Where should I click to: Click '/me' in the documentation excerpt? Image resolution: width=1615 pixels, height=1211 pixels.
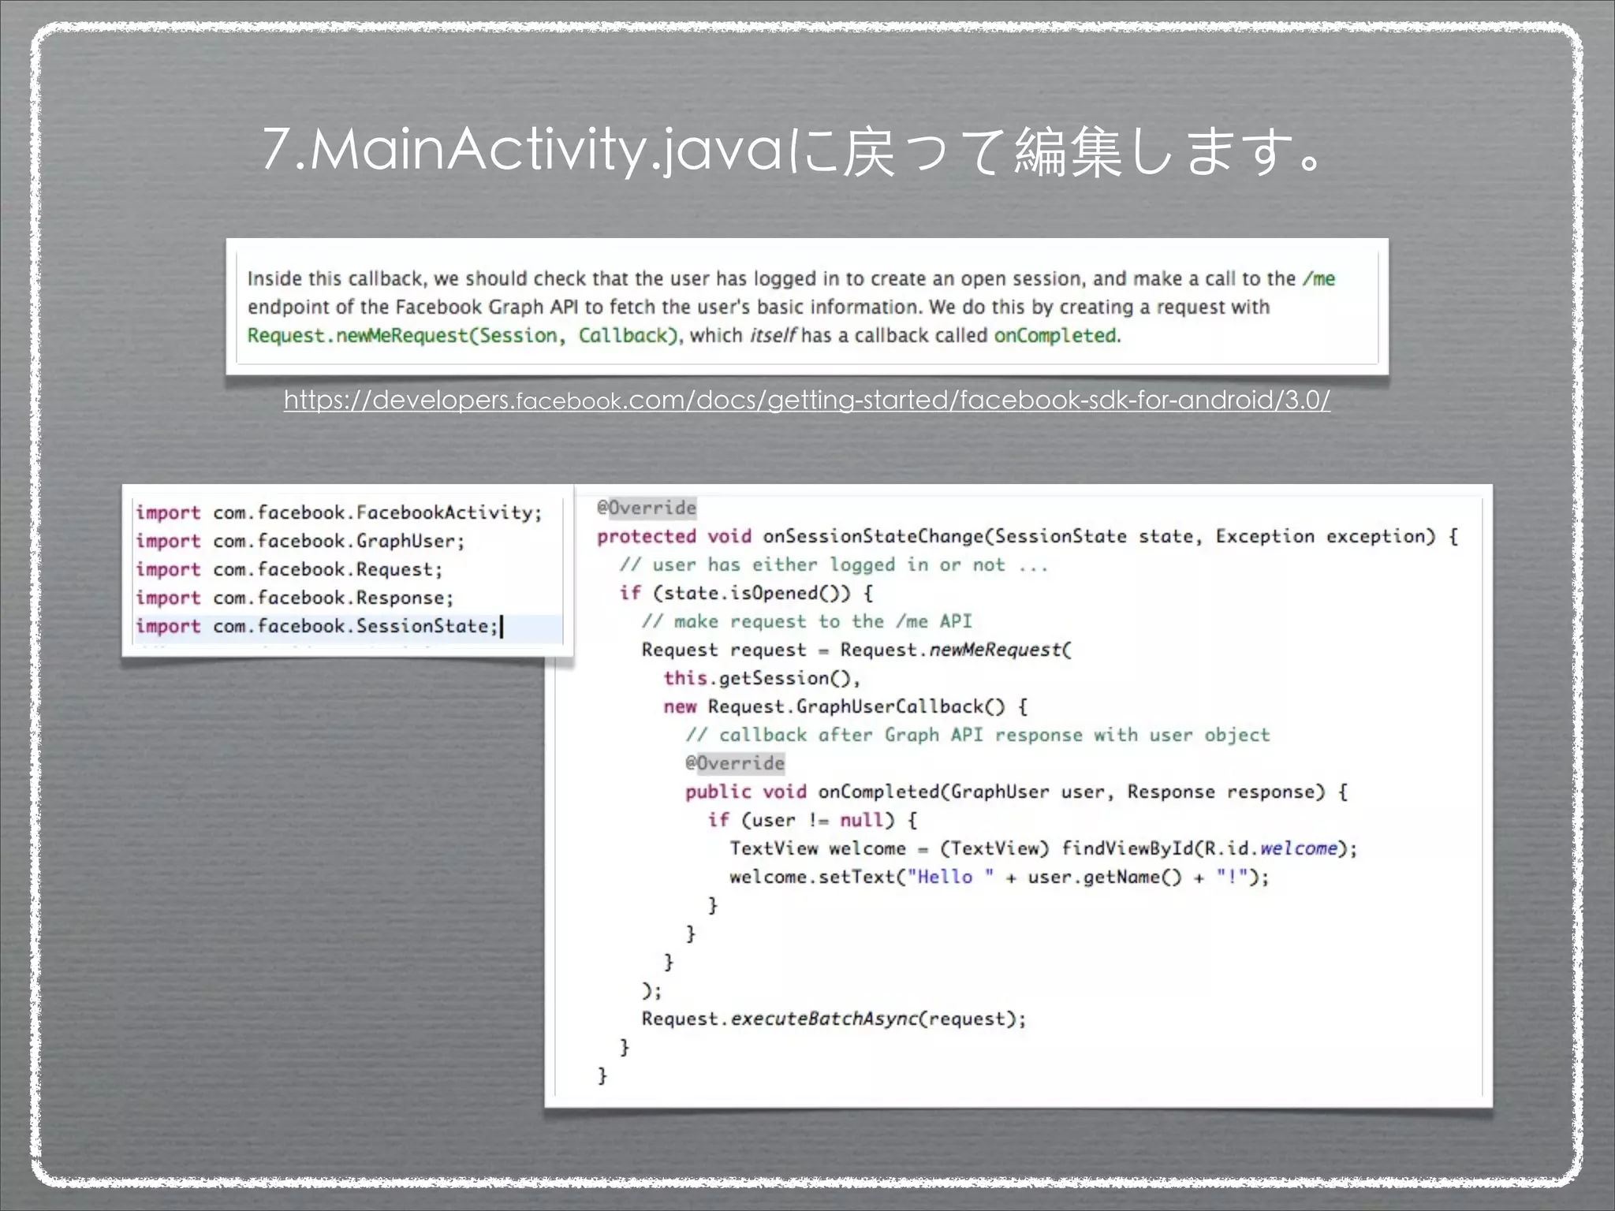(x=1318, y=278)
